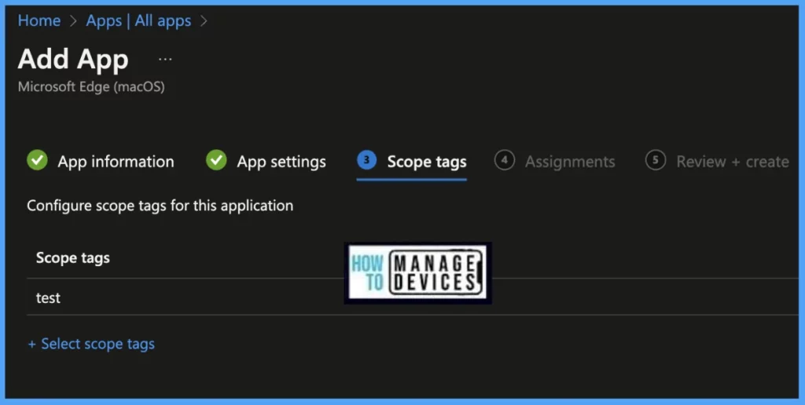Click the chevron after the Home breadcrumb
This screenshot has height=405, width=805.
tap(73, 21)
